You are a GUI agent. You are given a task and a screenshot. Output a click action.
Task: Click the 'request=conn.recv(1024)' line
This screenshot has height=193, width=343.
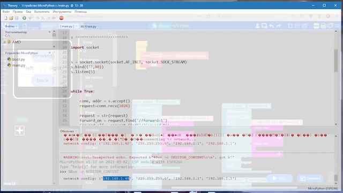(x=105, y=106)
